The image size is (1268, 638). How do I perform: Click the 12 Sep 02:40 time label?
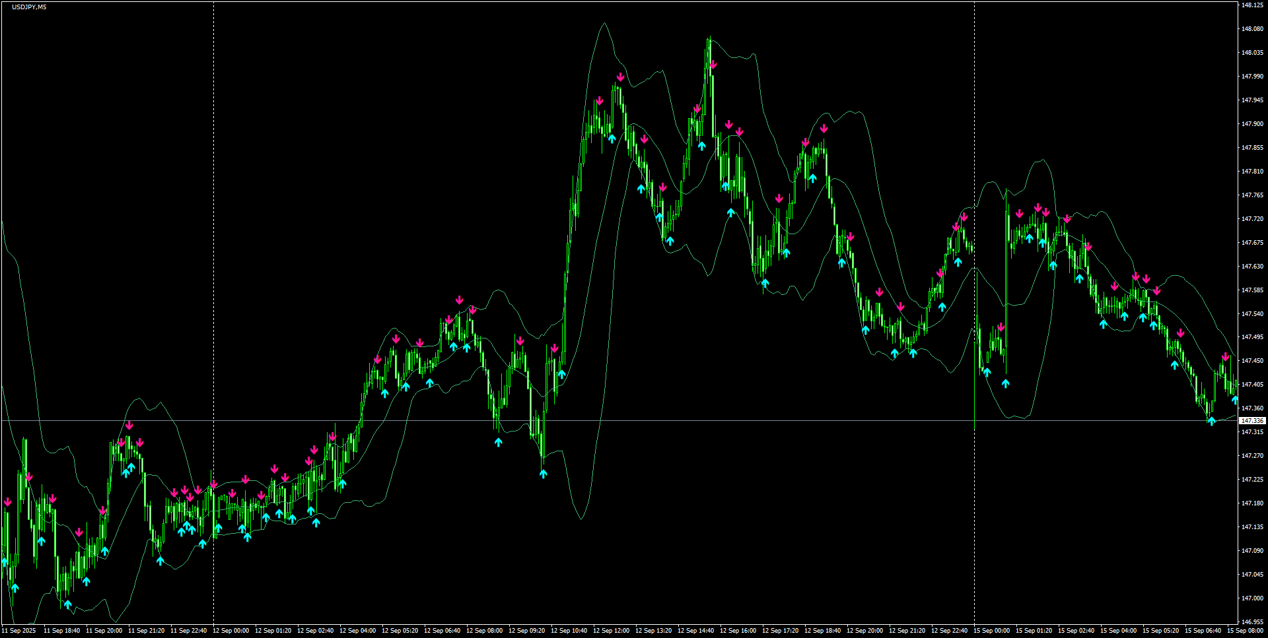point(315,631)
